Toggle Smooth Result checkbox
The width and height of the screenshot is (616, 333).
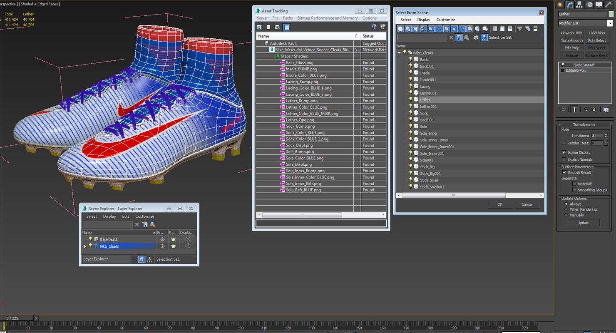click(564, 172)
